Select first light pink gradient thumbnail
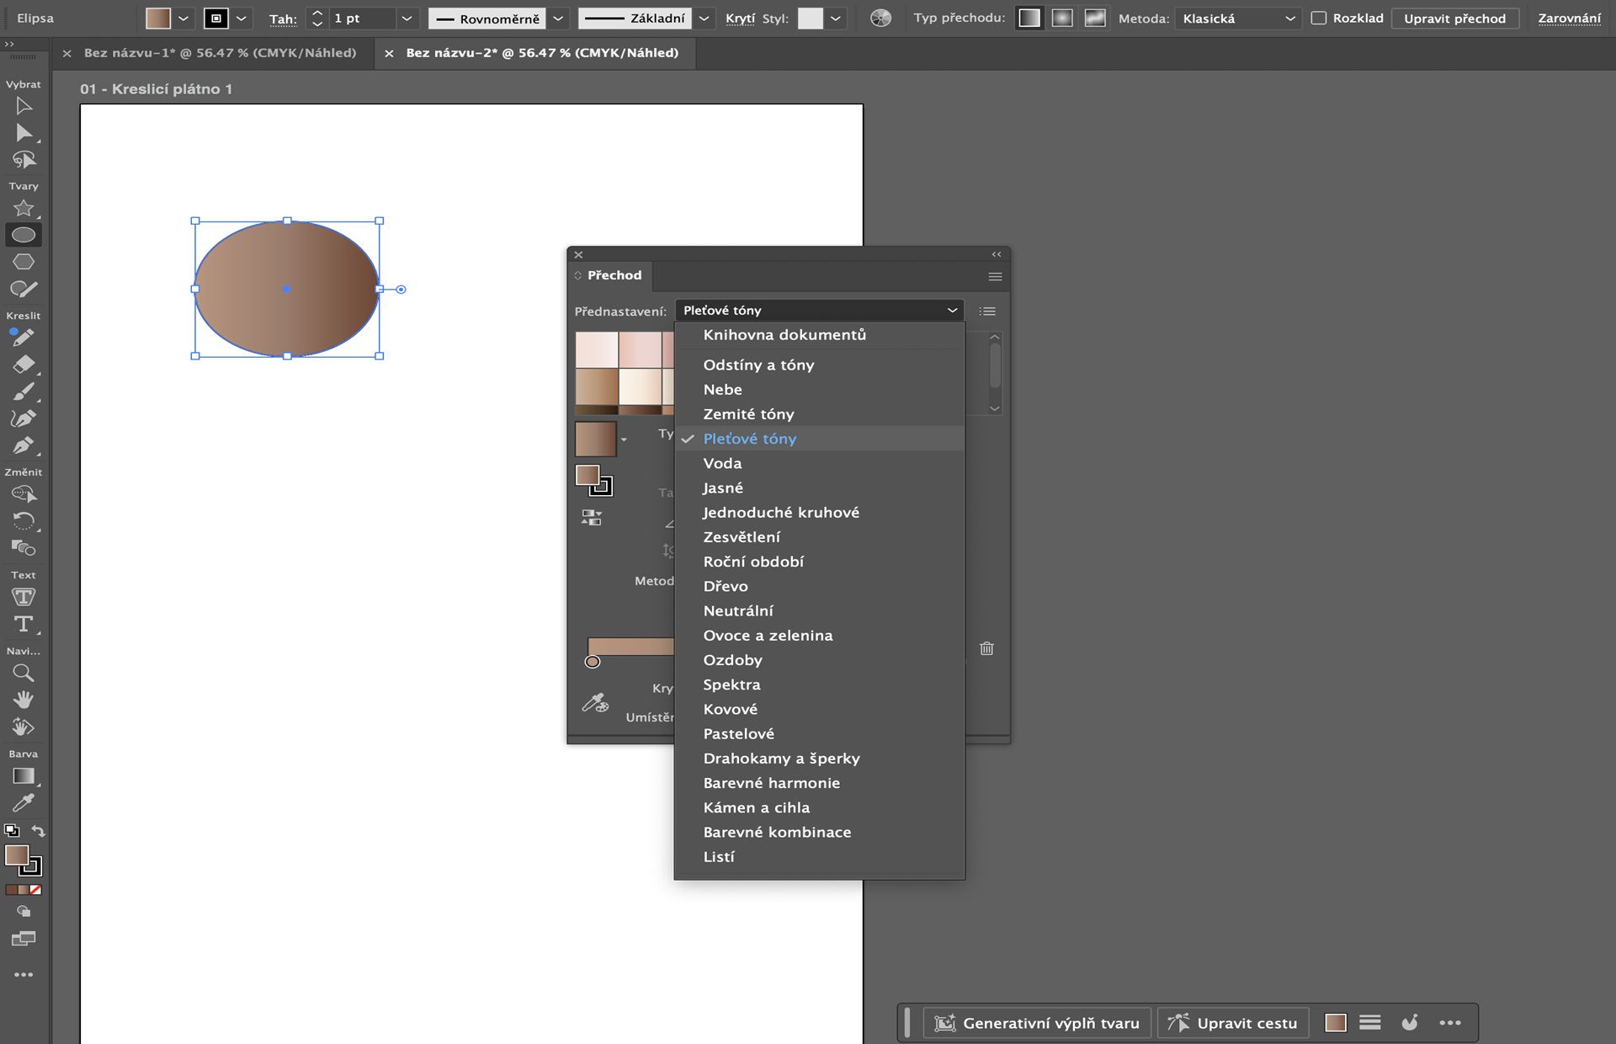Image resolution: width=1616 pixels, height=1044 pixels. (597, 349)
